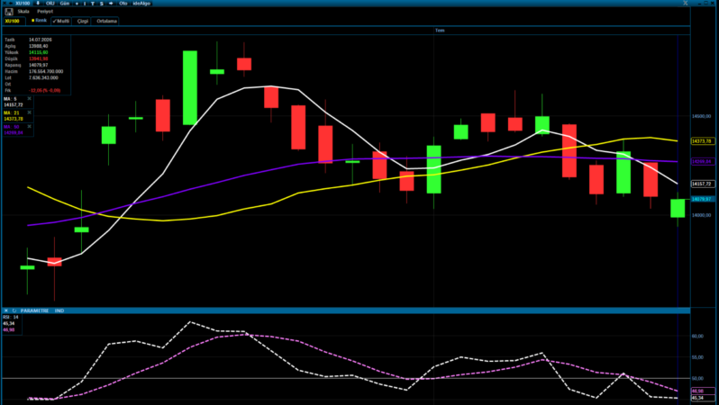Open the ORJ selector in title bar
This screenshot has width=719, height=405.
tap(50, 4)
